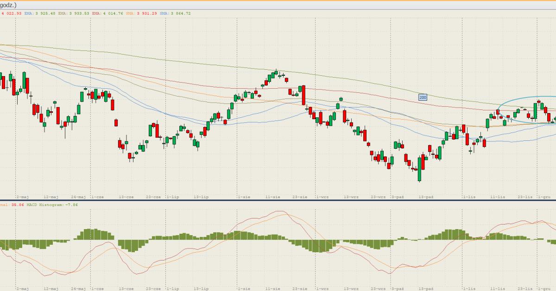Click the 200 moving average tag
This screenshot has height=291, width=556.
[x=423, y=97]
